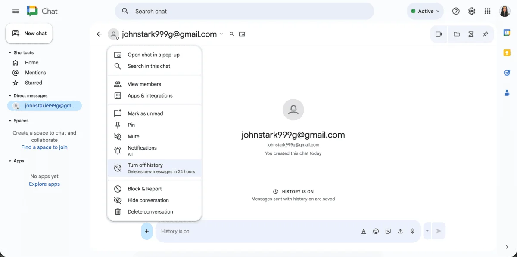
Task: Open shared files for this conversation
Action: point(456,34)
